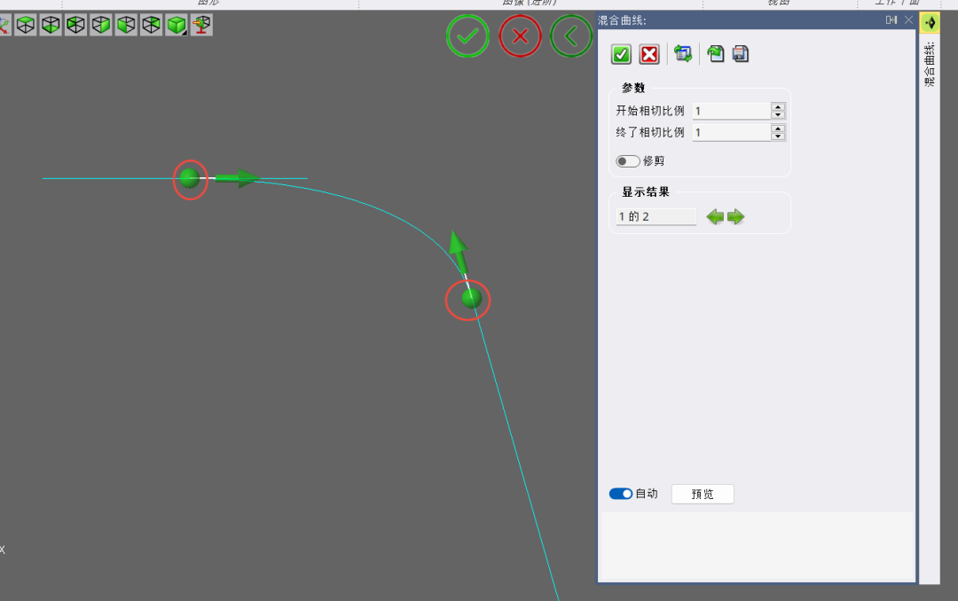Select the top view cube icon
This screenshot has height=601, width=958.
[x=26, y=26]
